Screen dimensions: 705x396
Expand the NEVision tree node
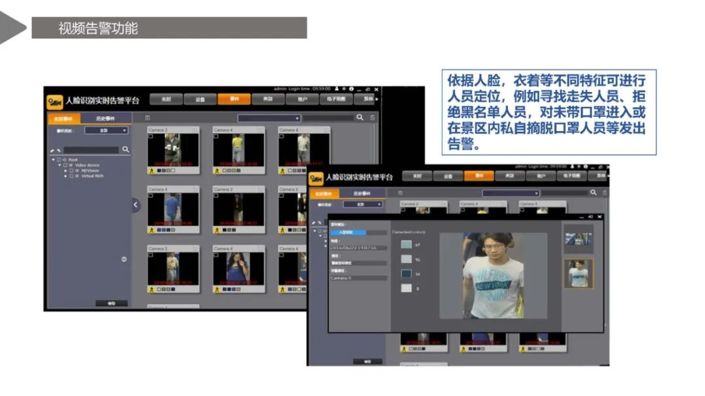pos(65,170)
